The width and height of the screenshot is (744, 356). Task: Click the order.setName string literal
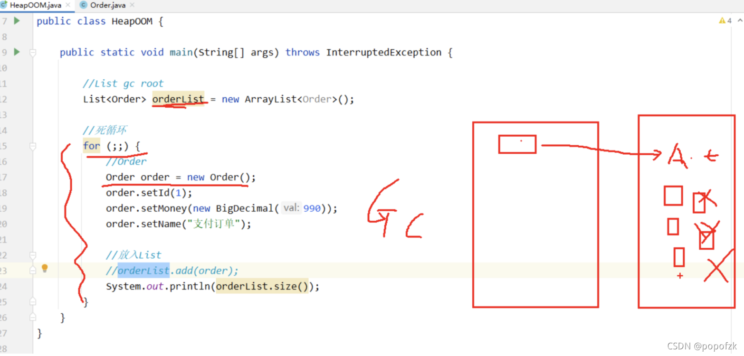tap(213, 224)
